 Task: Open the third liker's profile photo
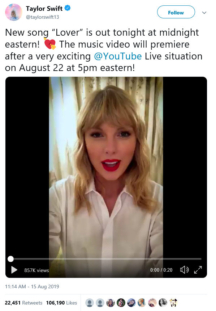pyautogui.click(x=111, y=303)
